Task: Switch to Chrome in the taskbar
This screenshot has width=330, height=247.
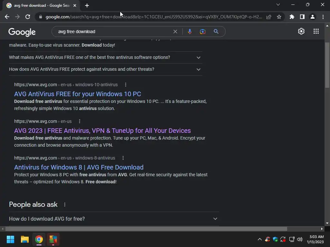Action: pyautogui.click(x=39, y=239)
